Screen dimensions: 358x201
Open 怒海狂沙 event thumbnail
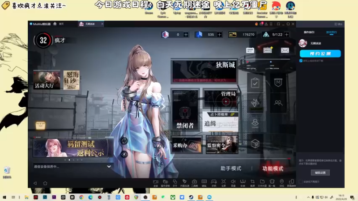(x=72, y=80)
